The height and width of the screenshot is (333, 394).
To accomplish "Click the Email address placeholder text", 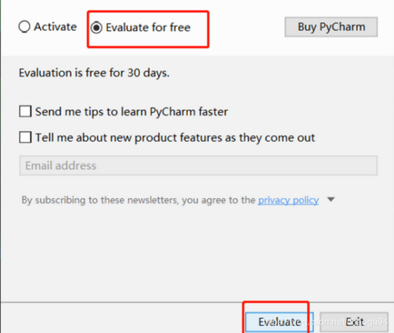I will click(61, 166).
